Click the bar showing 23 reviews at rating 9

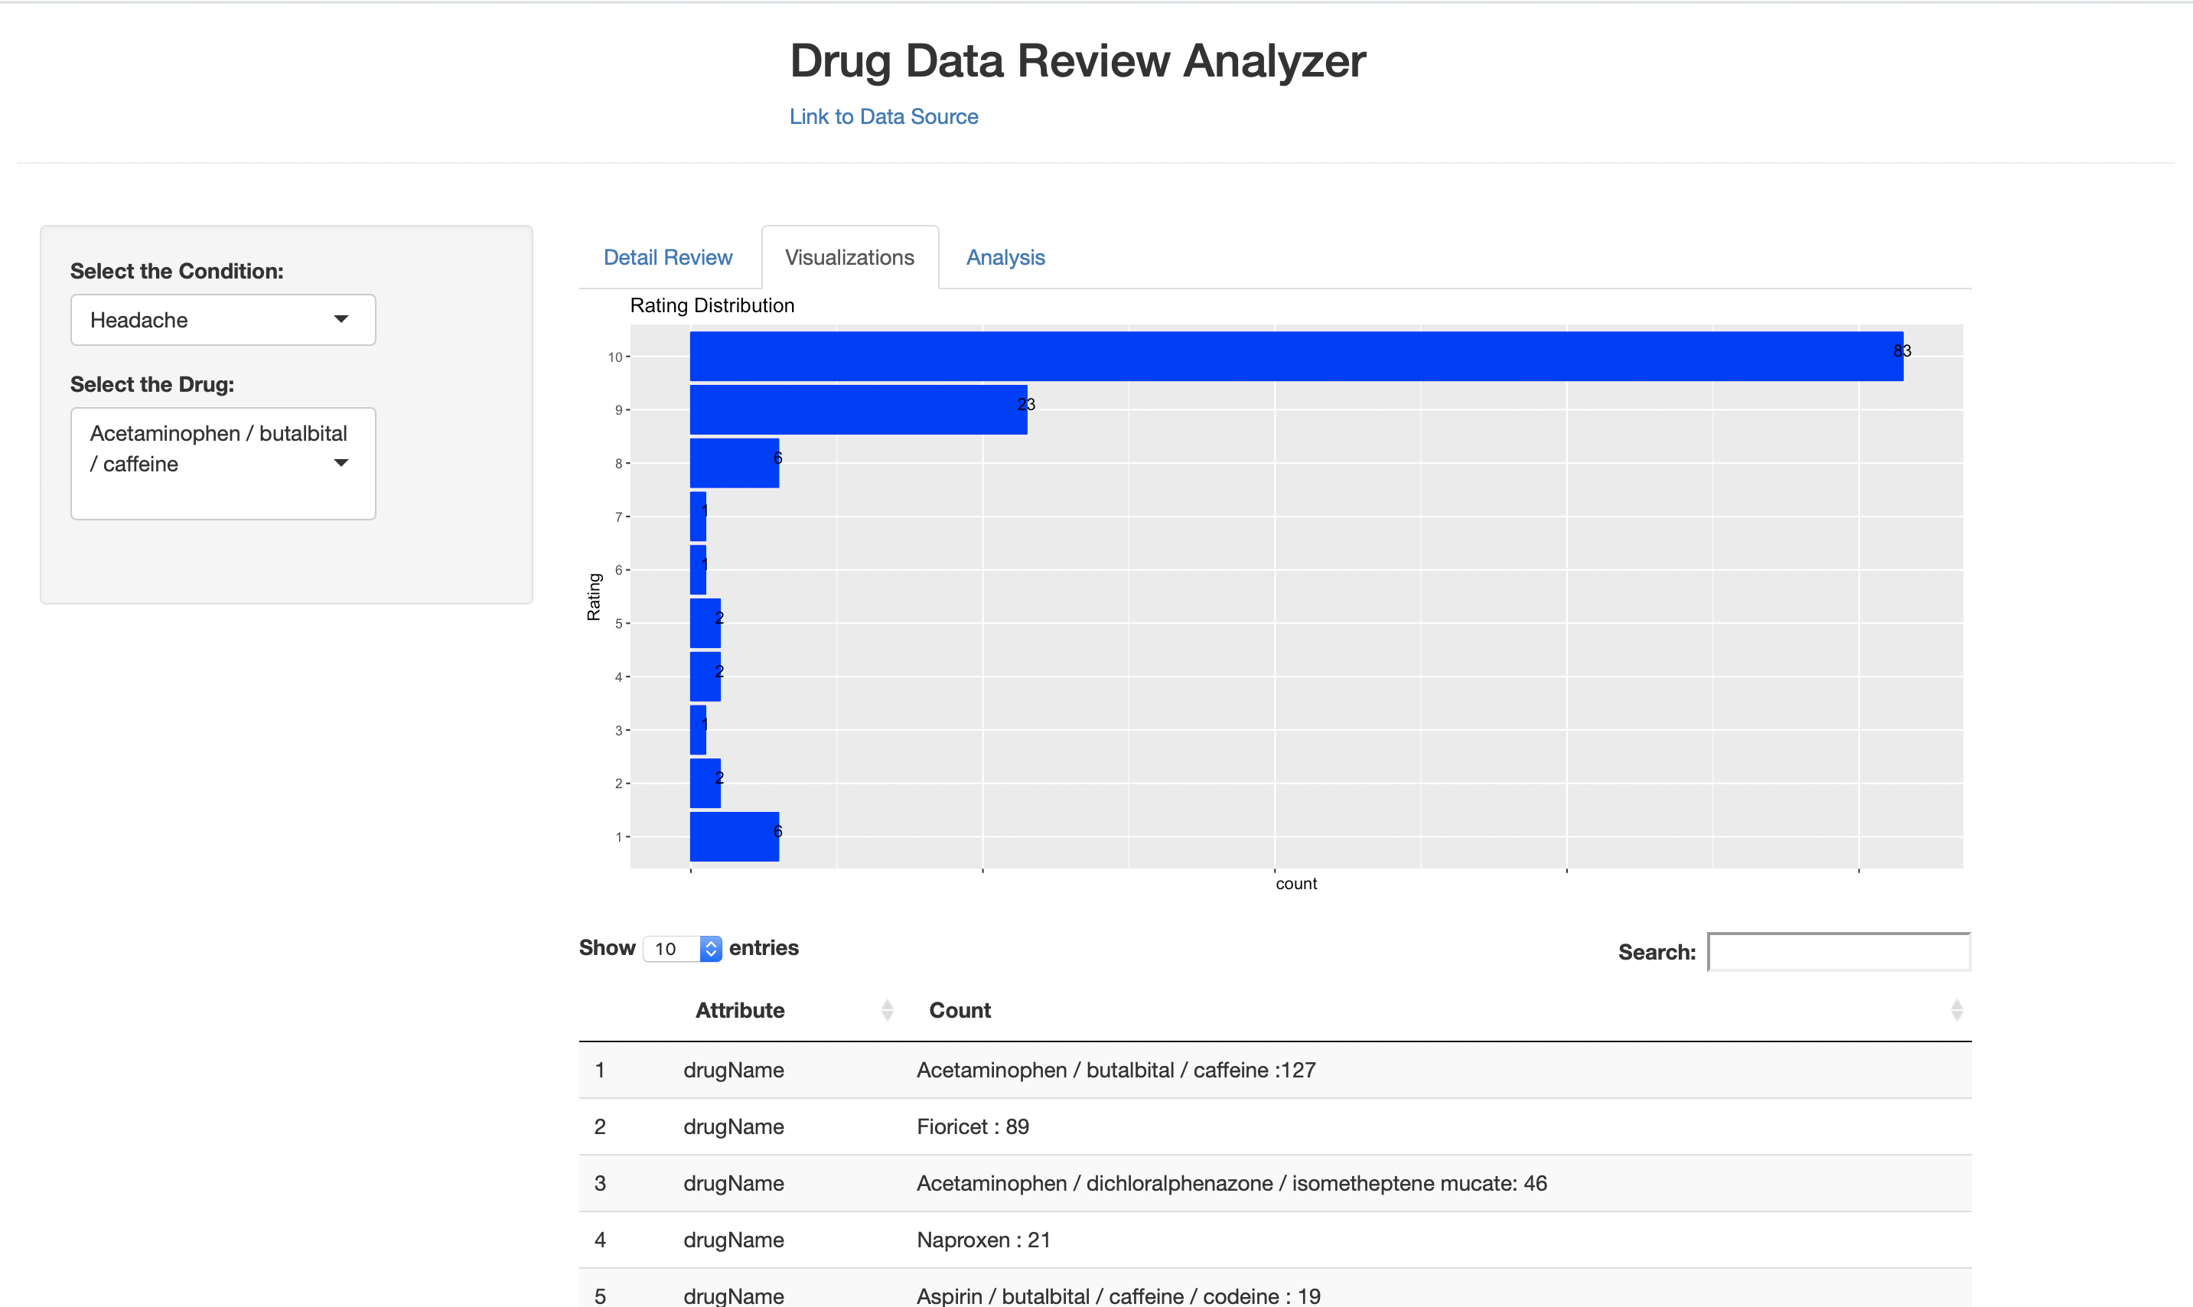pos(858,409)
